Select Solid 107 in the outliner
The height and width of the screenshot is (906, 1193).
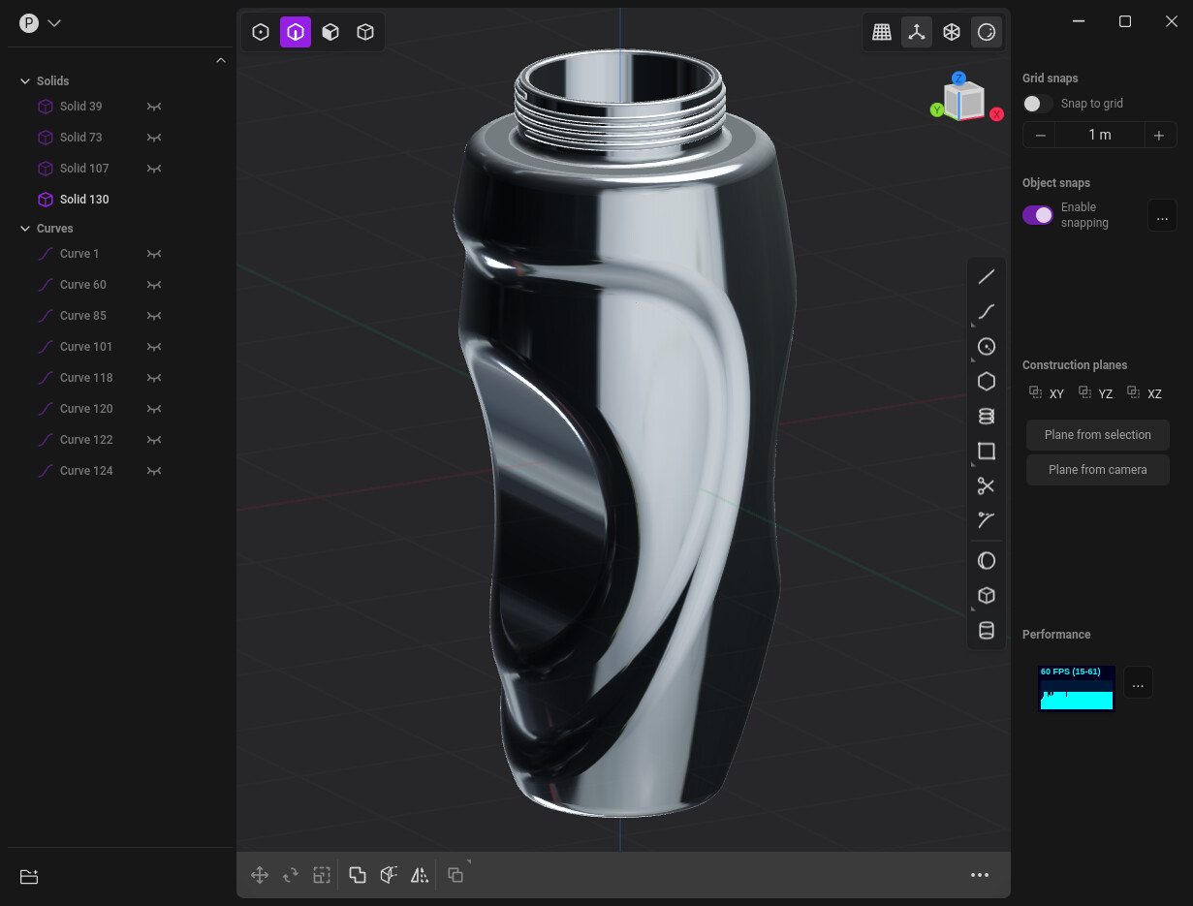(x=83, y=168)
